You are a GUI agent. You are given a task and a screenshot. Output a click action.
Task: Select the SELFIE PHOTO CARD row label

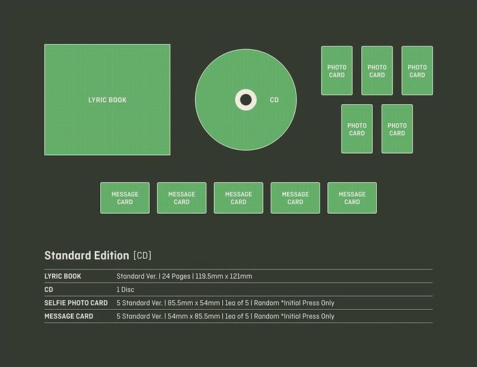[76, 303]
